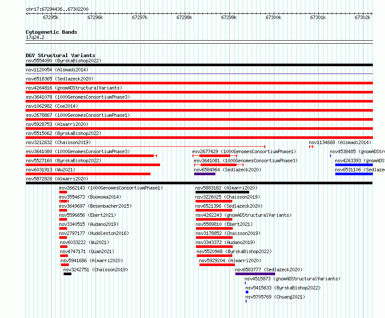The height and width of the screenshot is (318, 385).
Task: Click the 67298k ruler position label
Action: click(184, 17)
